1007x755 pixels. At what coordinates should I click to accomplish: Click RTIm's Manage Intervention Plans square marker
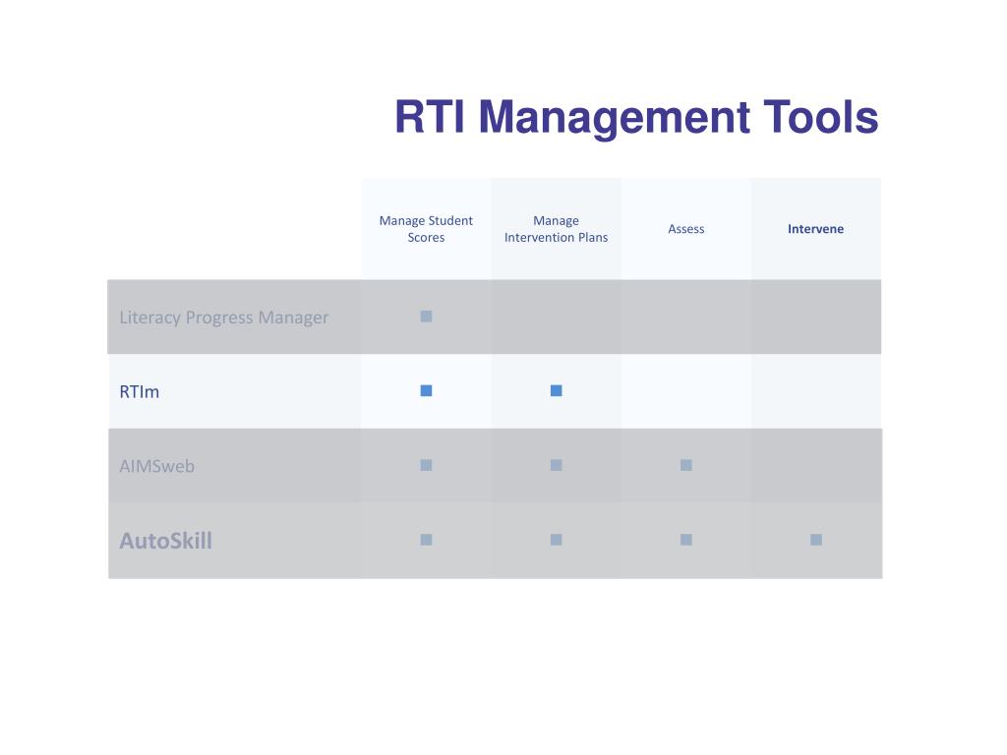click(557, 390)
